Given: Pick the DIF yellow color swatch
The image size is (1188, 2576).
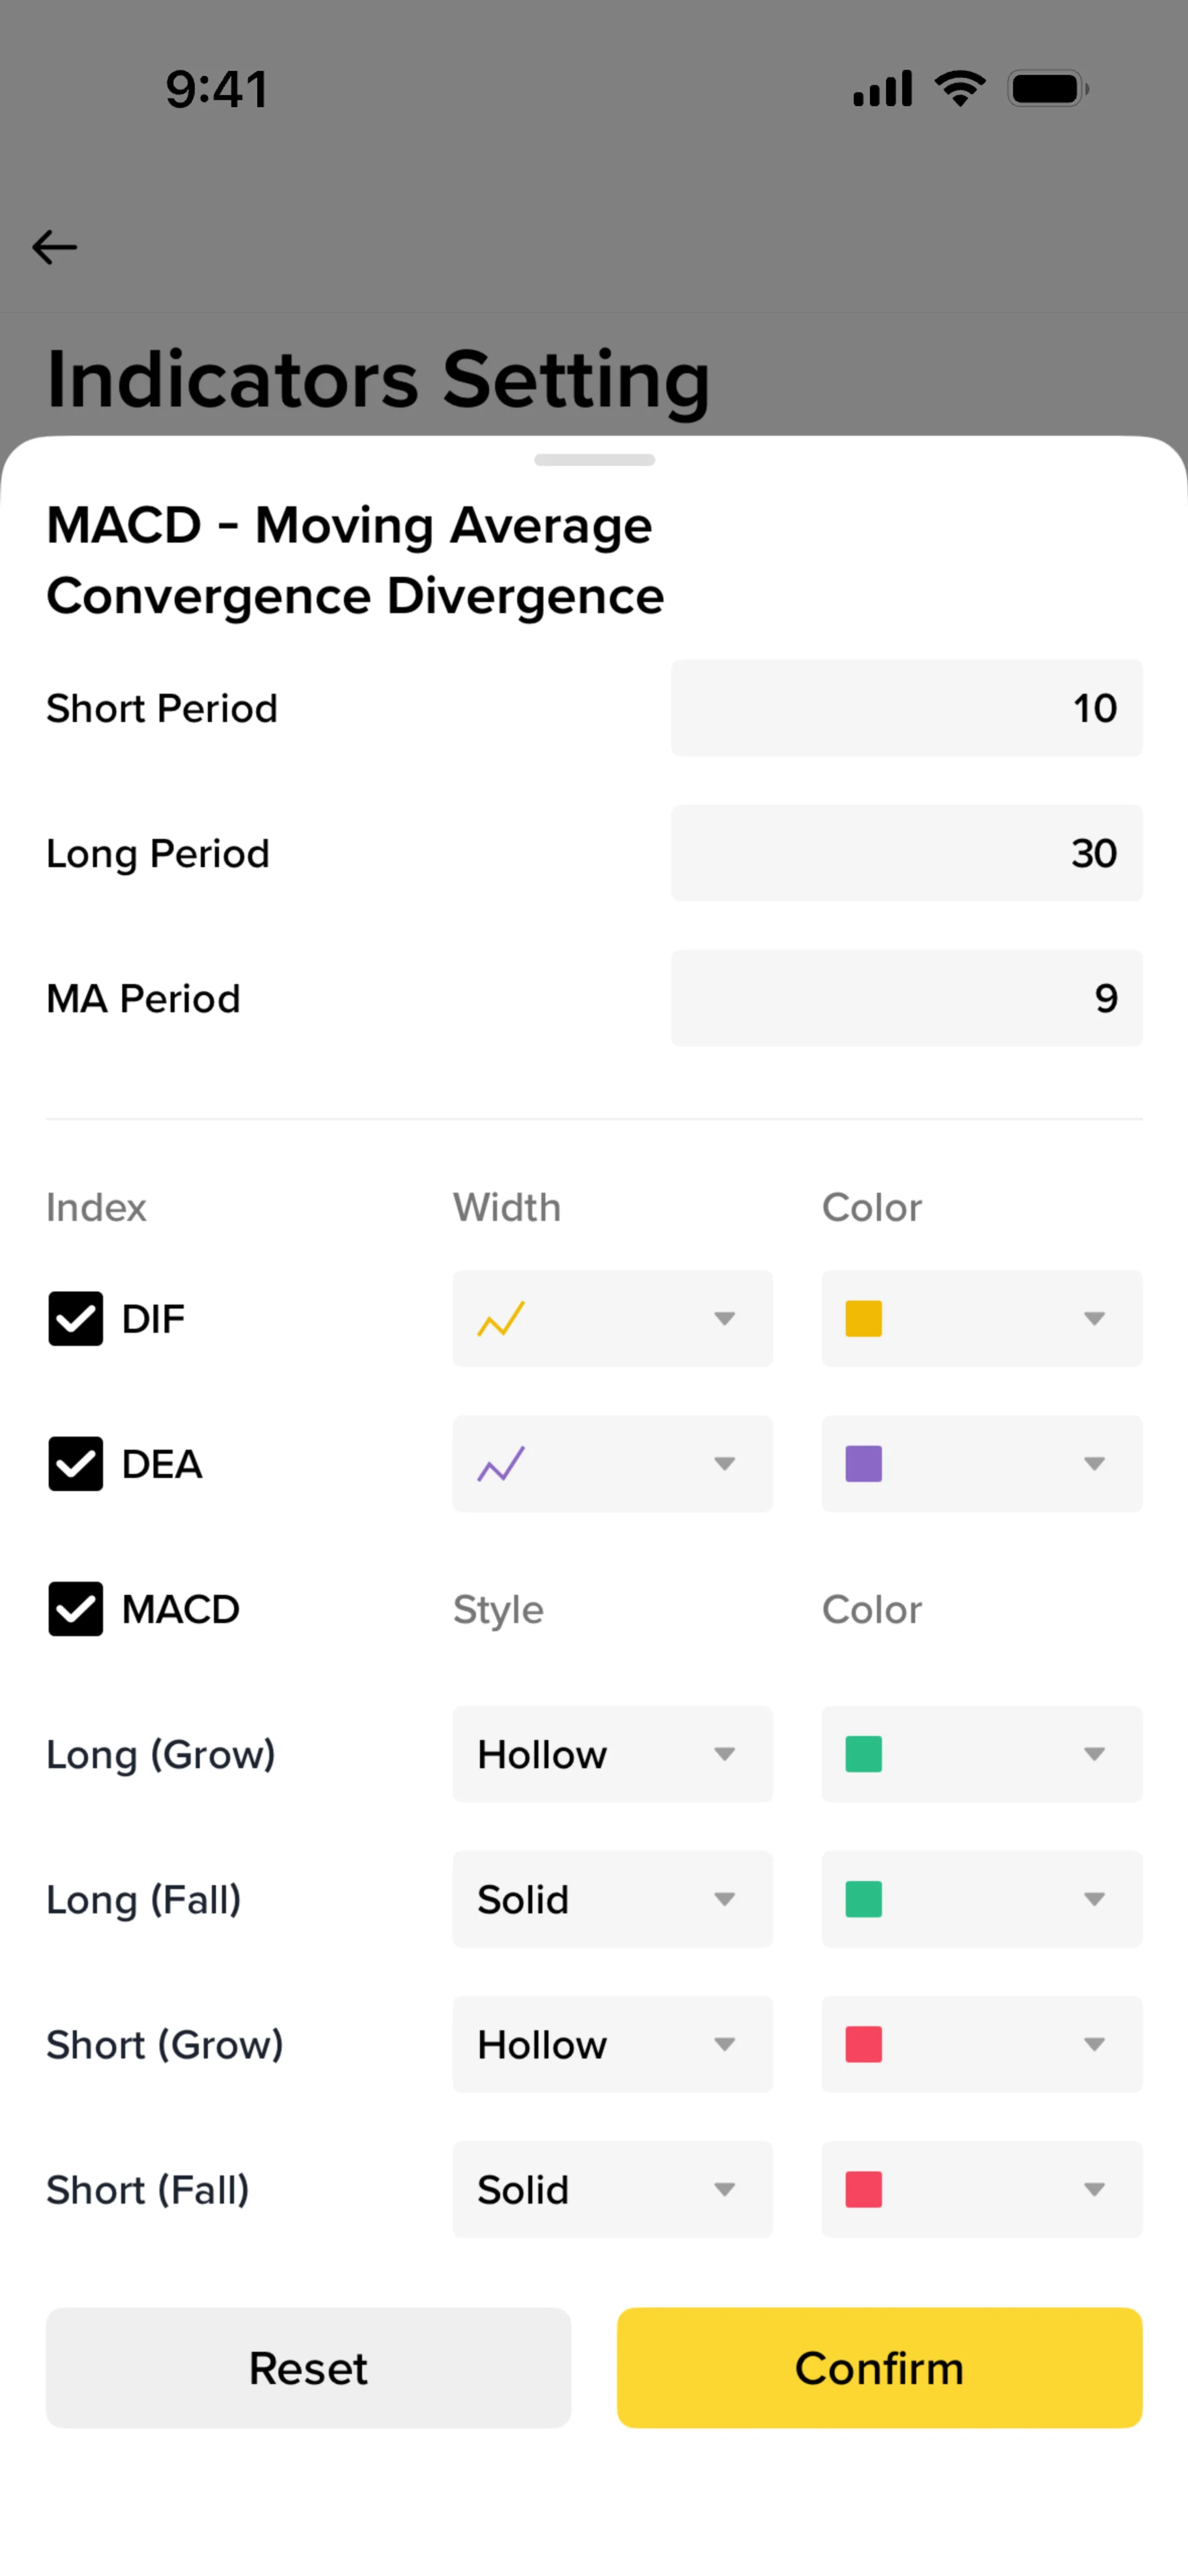Looking at the screenshot, I should pos(863,1319).
